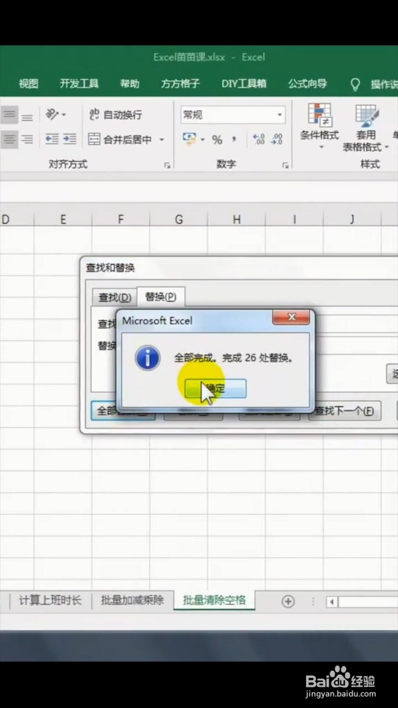The width and height of the screenshot is (398, 708).
Task: Select column G header
Action: pos(179,220)
